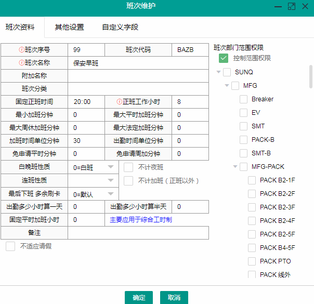Click the department tree vertical scrollbar
Image resolution: width=314 pixels, height=304 pixels.
tap(311, 78)
